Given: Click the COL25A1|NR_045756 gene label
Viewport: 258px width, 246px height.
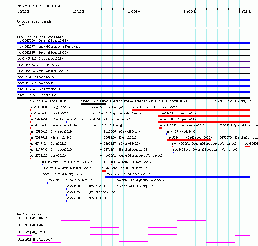Looking at the screenshot, I should point(32,218).
